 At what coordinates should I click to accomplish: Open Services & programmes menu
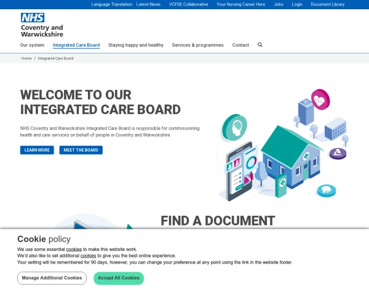197,45
